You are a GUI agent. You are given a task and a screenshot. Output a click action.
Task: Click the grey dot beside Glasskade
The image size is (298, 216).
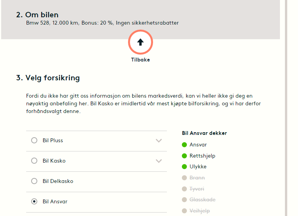pyautogui.click(x=184, y=200)
